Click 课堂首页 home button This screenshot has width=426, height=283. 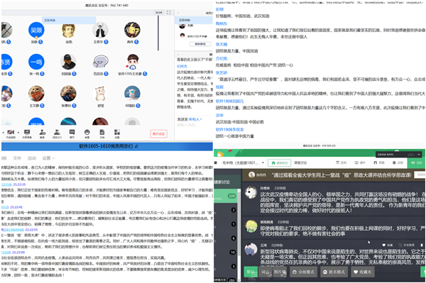(280, 163)
